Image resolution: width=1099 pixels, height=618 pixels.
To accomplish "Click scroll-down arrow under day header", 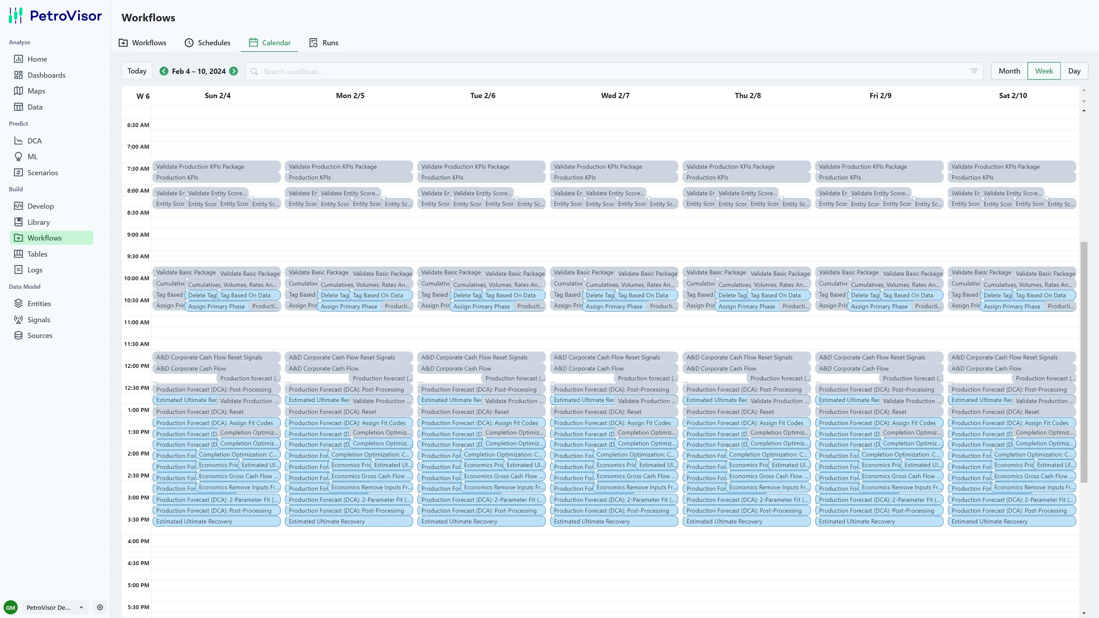I will [x=1084, y=101].
